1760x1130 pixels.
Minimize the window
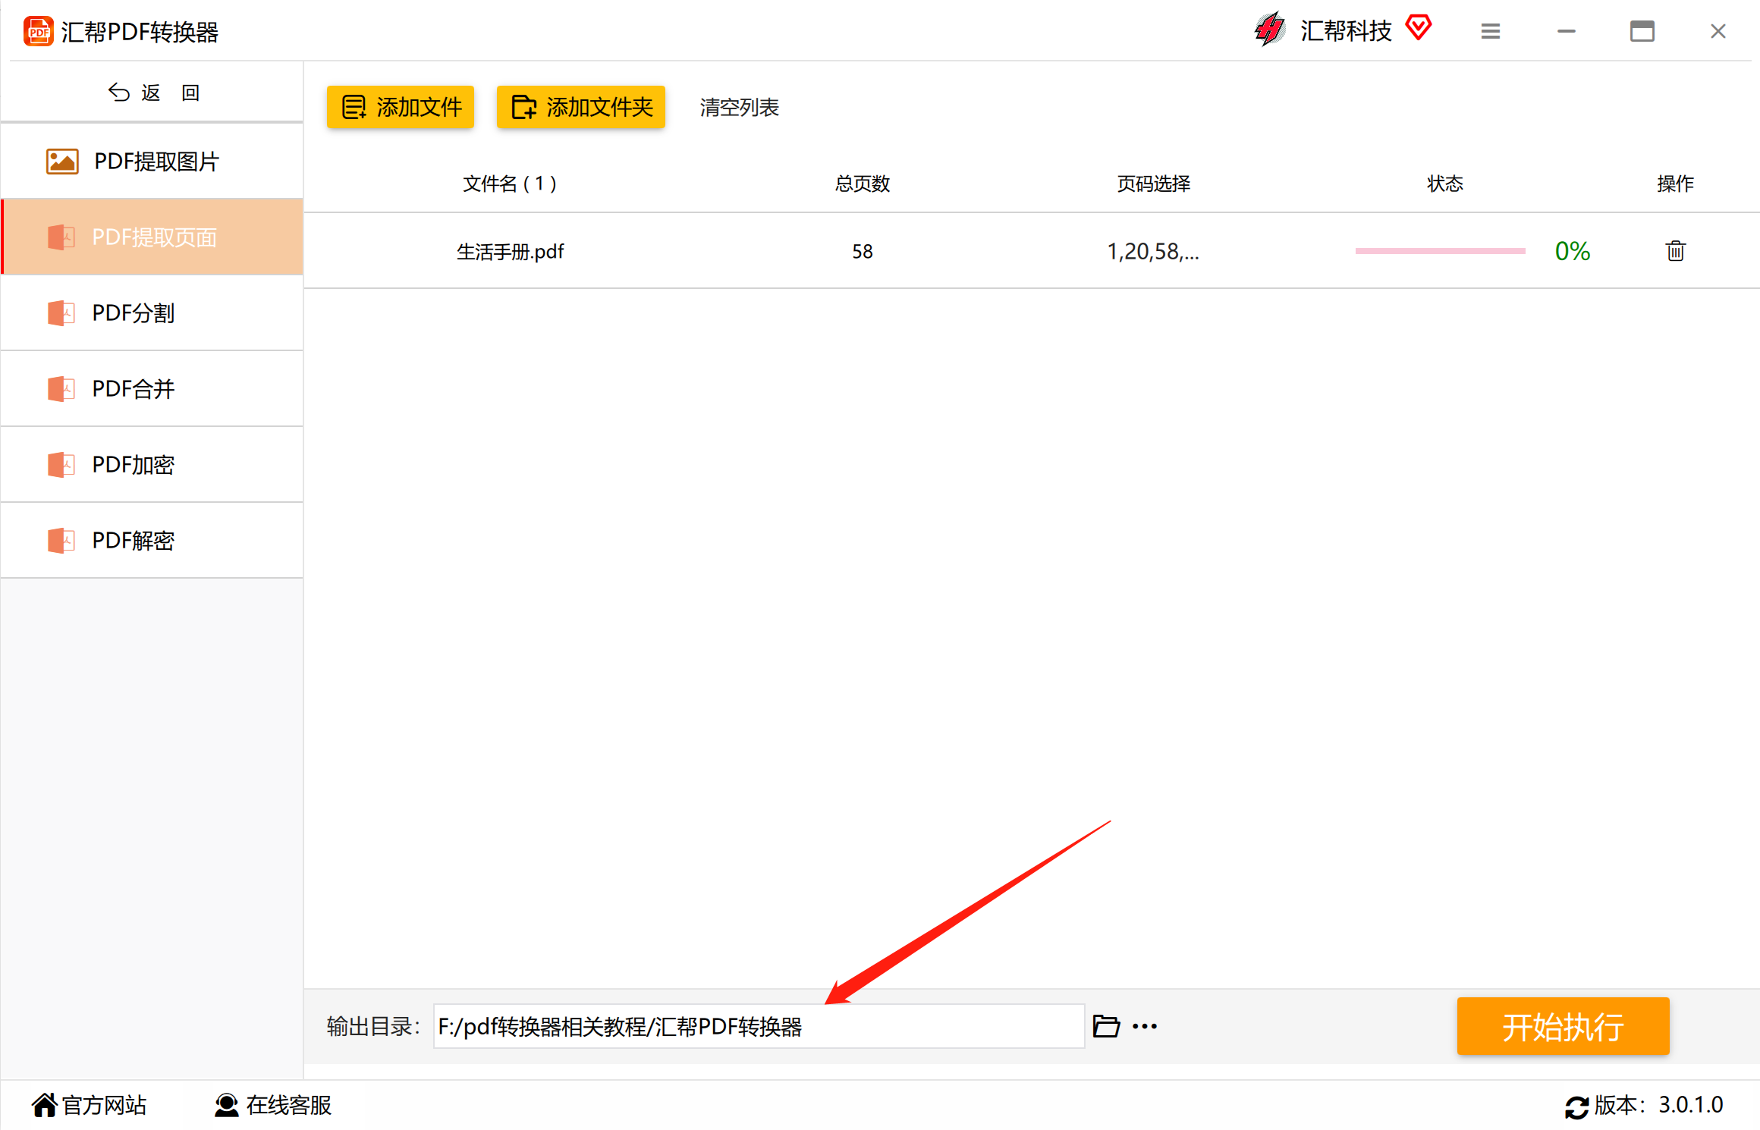pyautogui.click(x=1567, y=31)
